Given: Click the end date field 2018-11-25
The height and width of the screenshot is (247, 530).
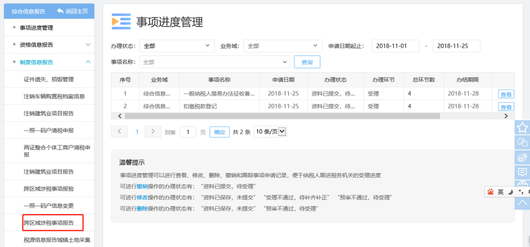Looking at the screenshot, I should tap(456, 46).
